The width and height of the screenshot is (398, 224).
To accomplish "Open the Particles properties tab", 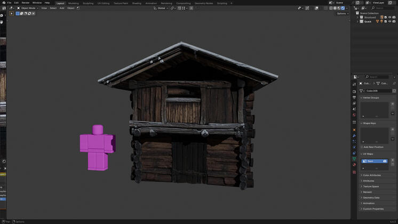I will [x=354, y=141].
